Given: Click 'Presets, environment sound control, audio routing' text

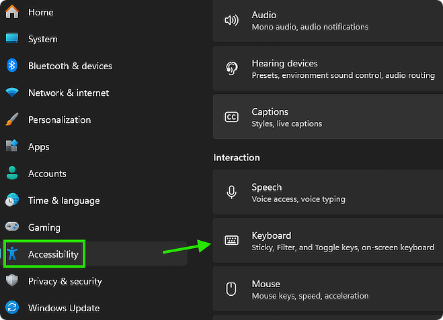Looking at the screenshot, I should [344, 75].
